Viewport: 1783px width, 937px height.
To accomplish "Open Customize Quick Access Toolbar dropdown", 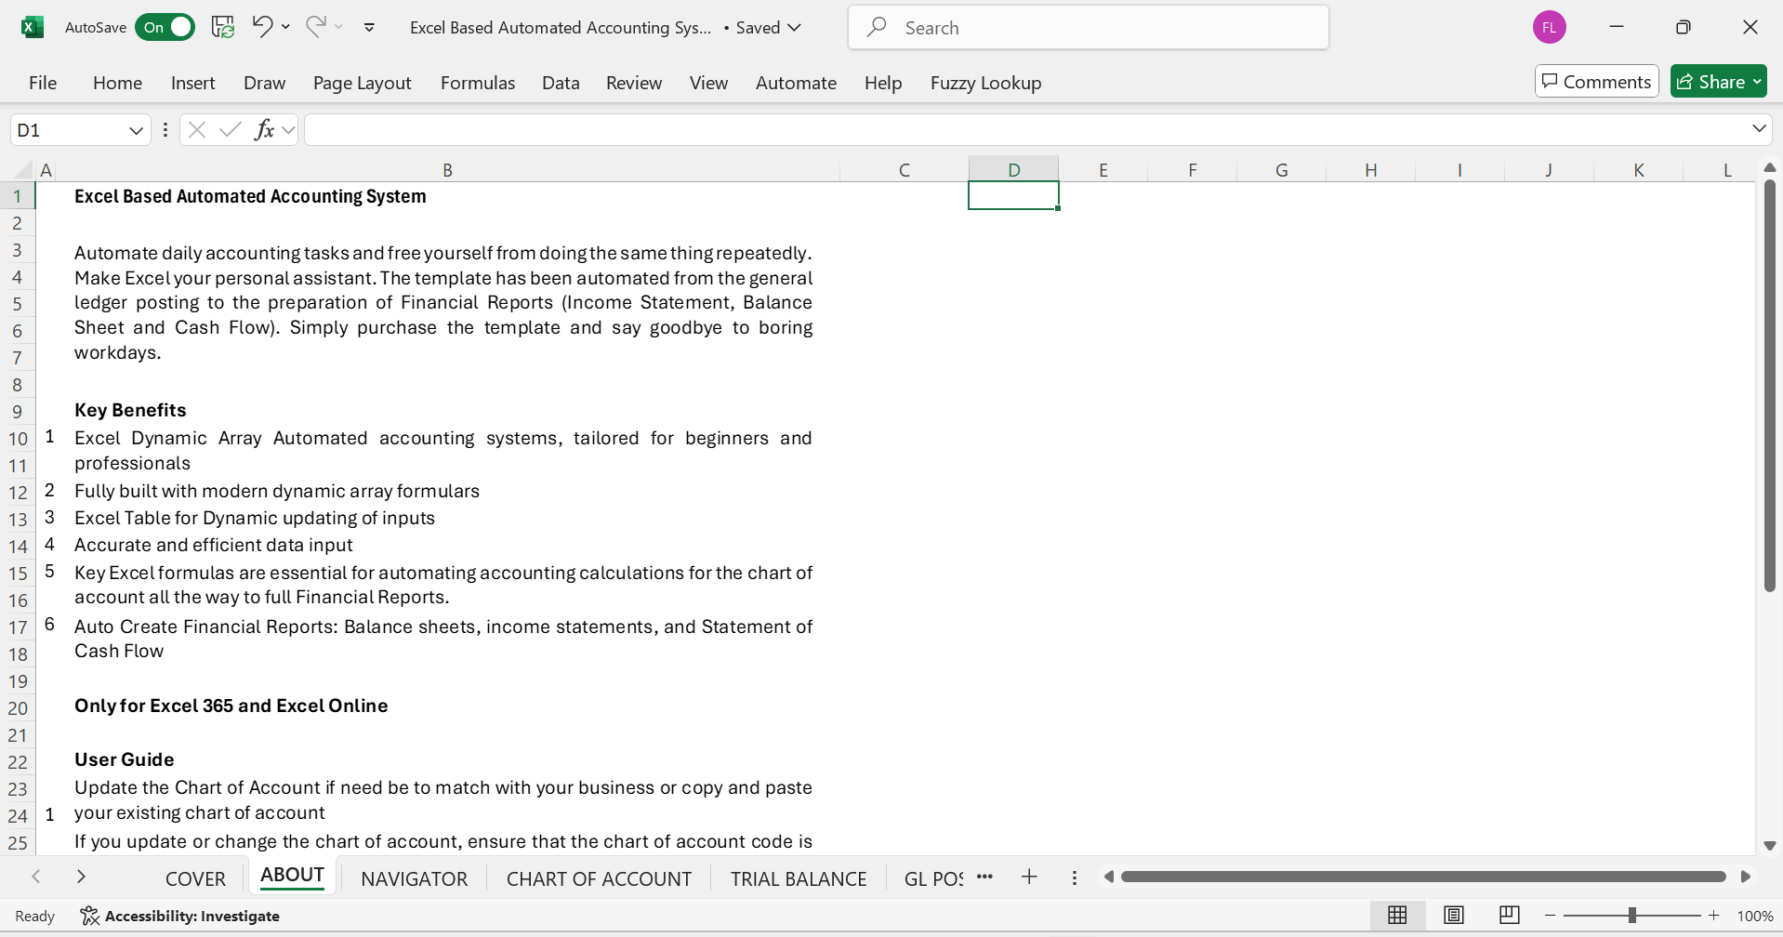I will coord(369,27).
